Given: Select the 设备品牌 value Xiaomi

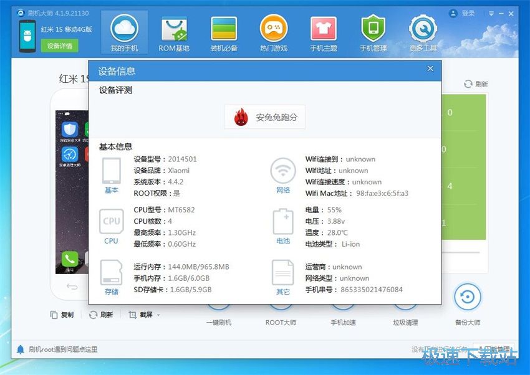Looking at the screenshot, I should [178, 171].
